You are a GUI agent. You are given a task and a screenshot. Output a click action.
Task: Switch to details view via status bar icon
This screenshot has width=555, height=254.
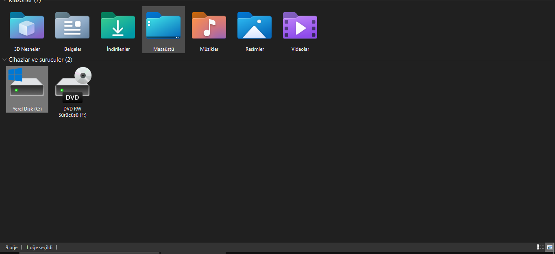[540, 247]
